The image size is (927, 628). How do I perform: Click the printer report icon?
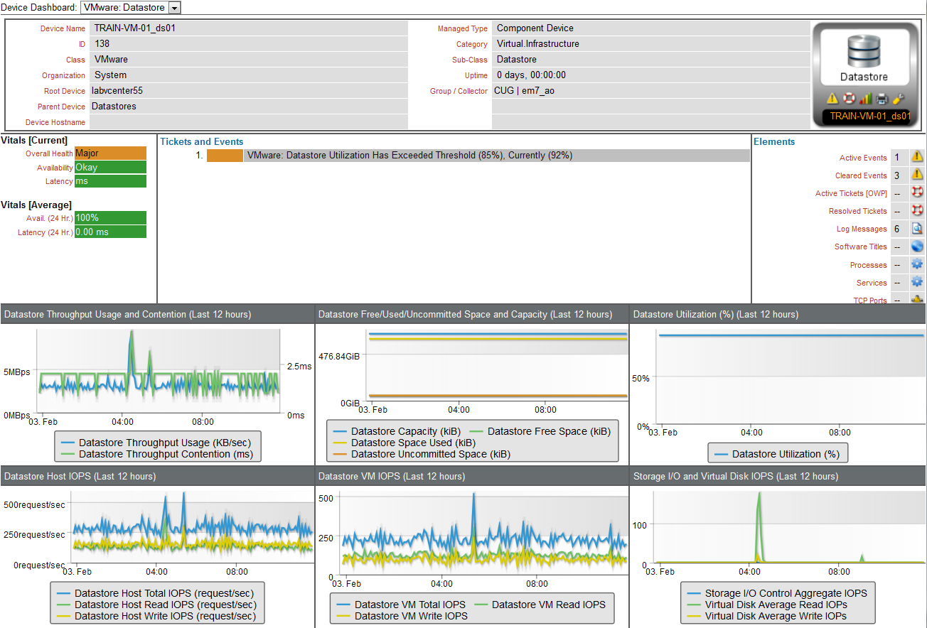(881, 97)
